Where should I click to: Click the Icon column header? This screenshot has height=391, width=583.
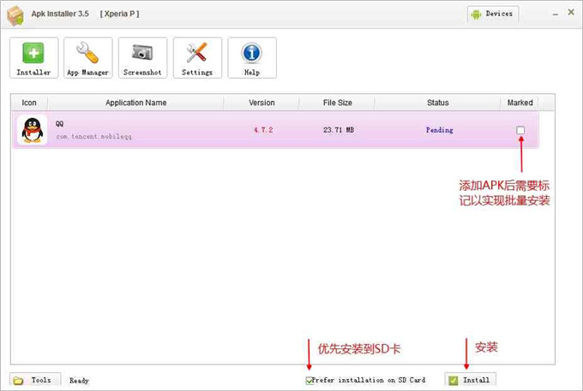pyautogui.click(x=29, y=103)
